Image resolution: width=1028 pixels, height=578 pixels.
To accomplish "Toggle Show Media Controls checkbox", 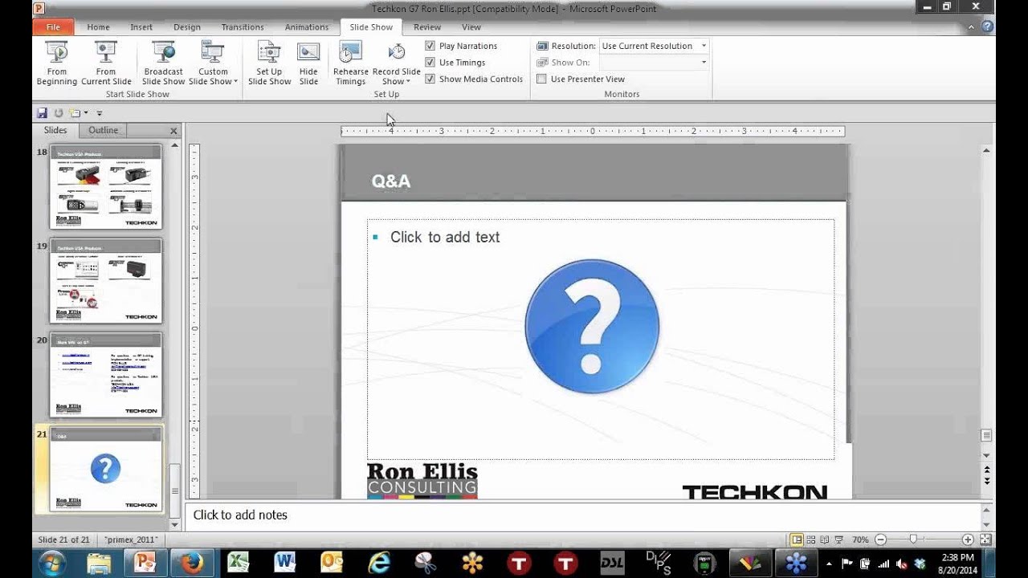I will [x=430, y=79].
